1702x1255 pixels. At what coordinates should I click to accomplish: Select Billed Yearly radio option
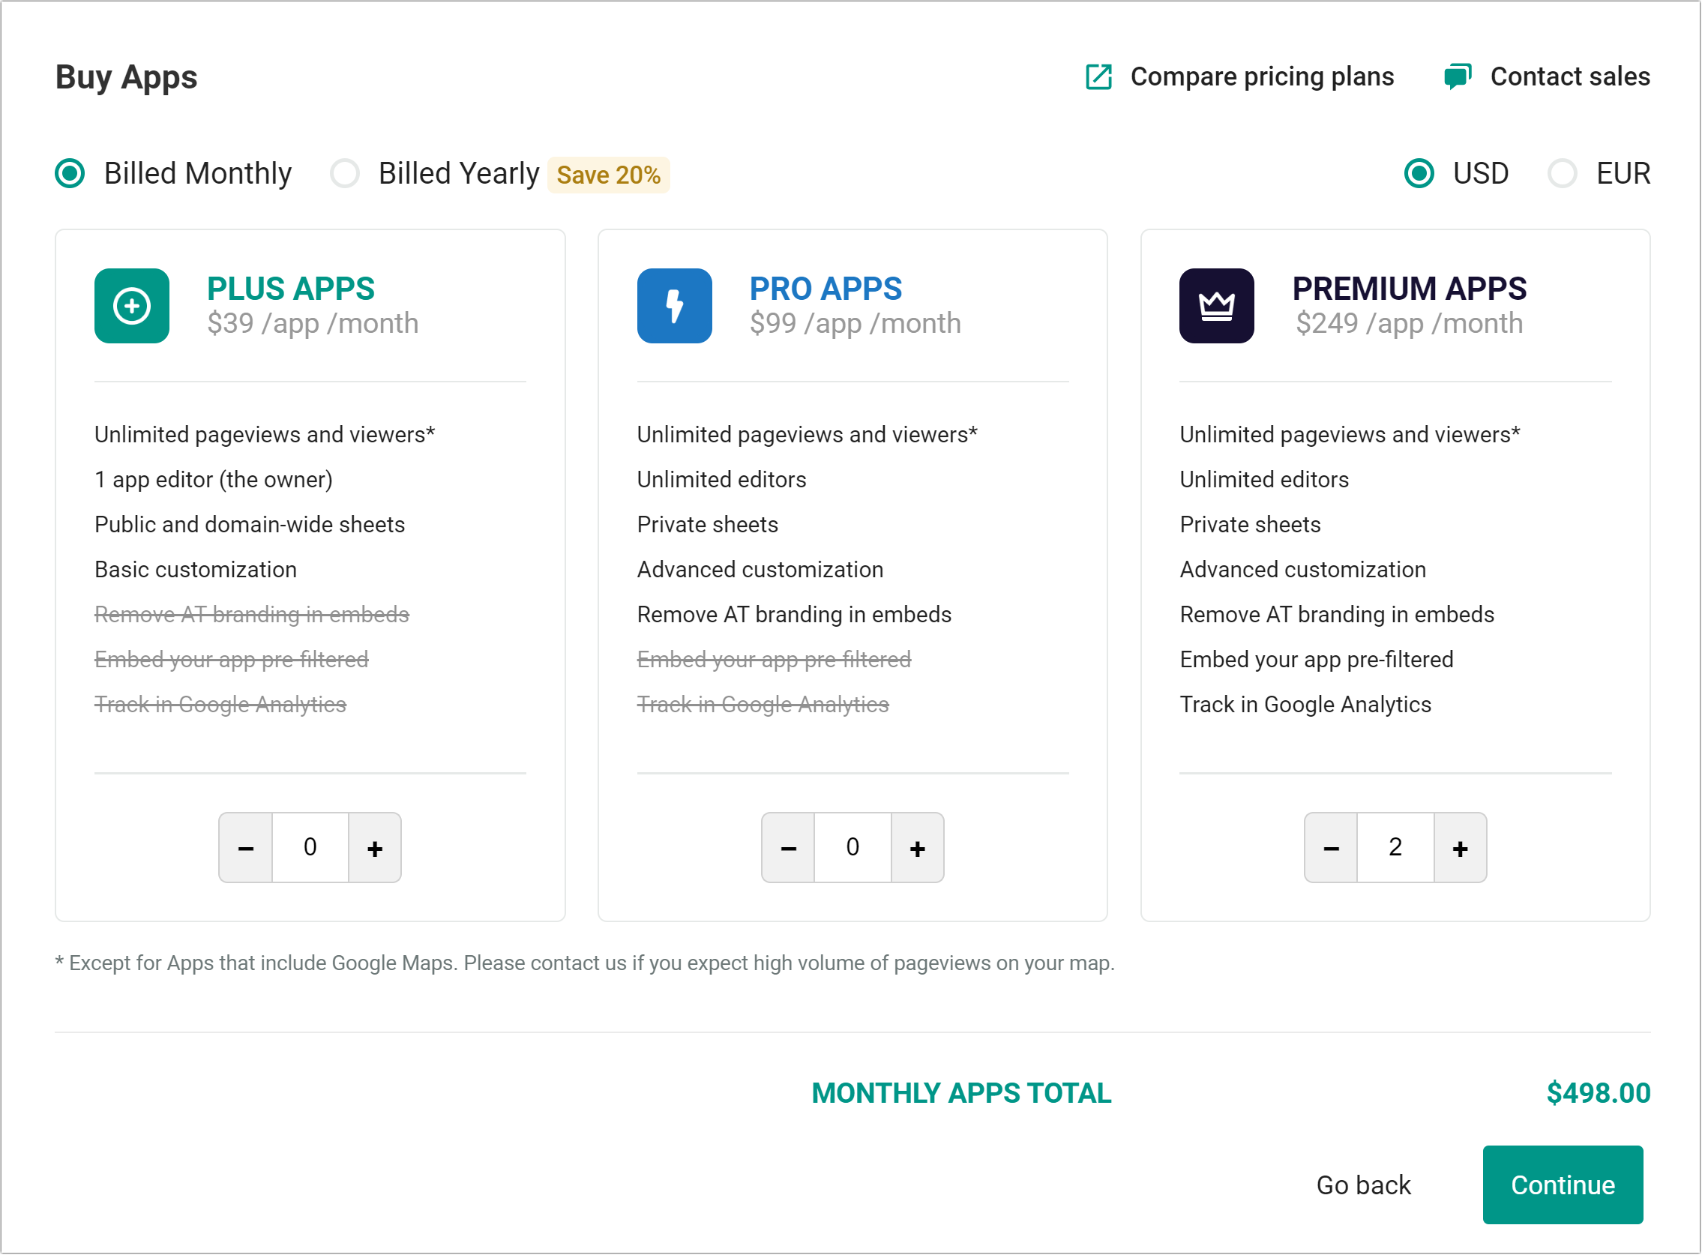(x=345, y=173)
